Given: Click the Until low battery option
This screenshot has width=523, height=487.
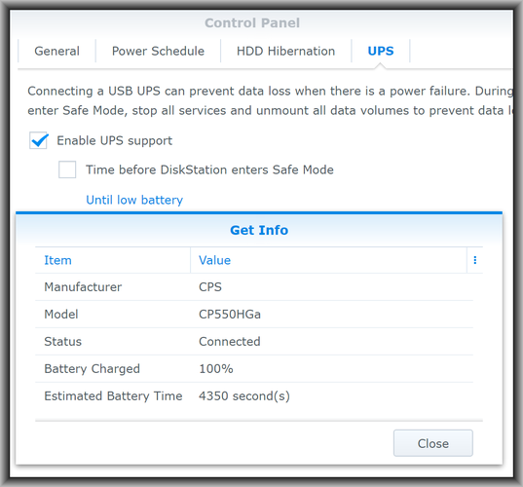Looking at the screenshot, I should pyautogui.click(x=134, y=200).
